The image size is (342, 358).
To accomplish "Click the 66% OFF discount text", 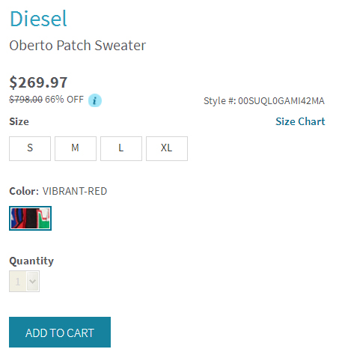I will tap(64, 100).
